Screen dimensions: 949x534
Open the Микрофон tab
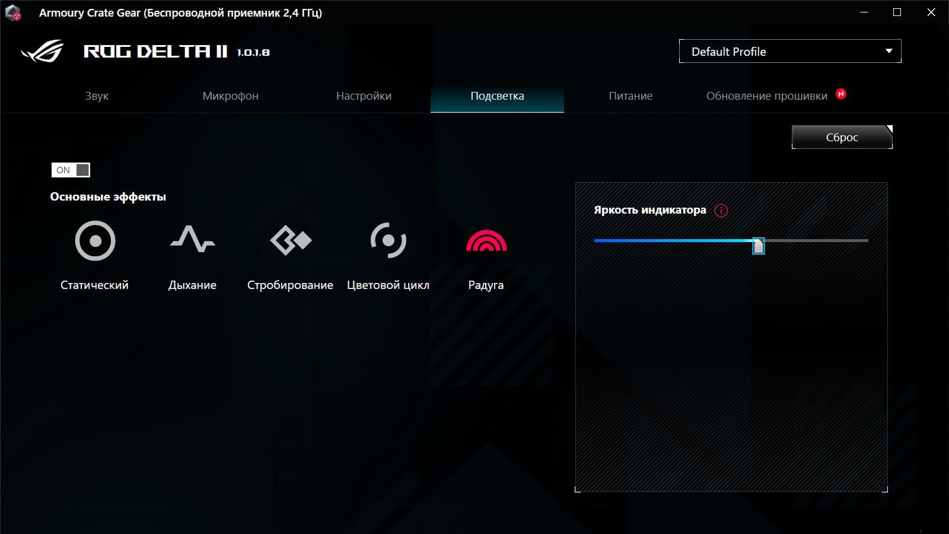pyautogui.click(x=230, y=96)
